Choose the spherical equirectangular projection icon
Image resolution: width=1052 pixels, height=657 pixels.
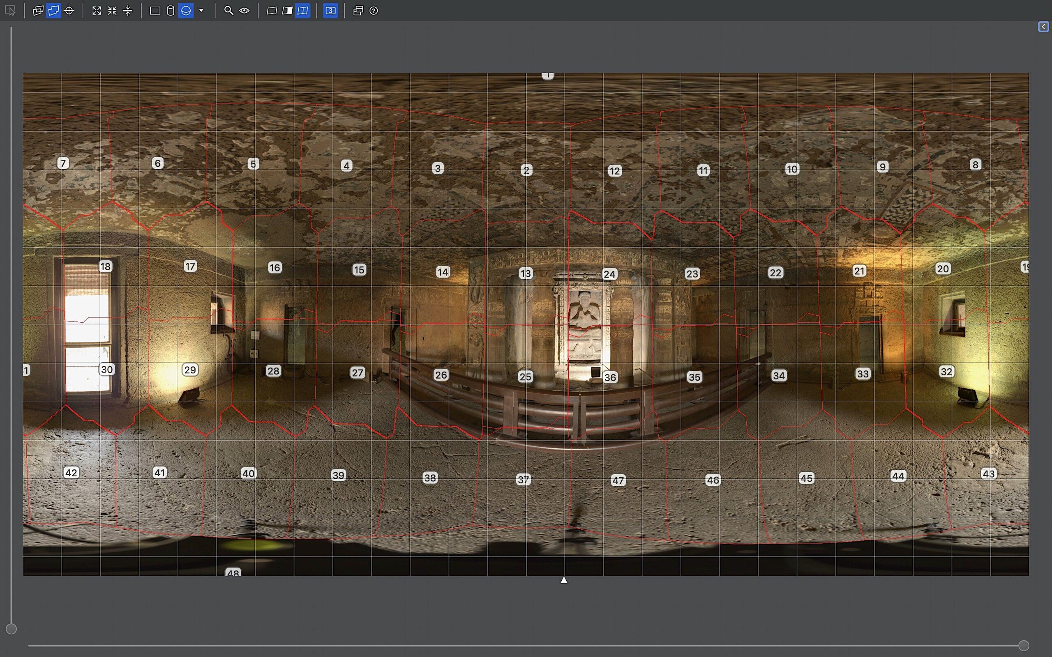click(186, 10)
